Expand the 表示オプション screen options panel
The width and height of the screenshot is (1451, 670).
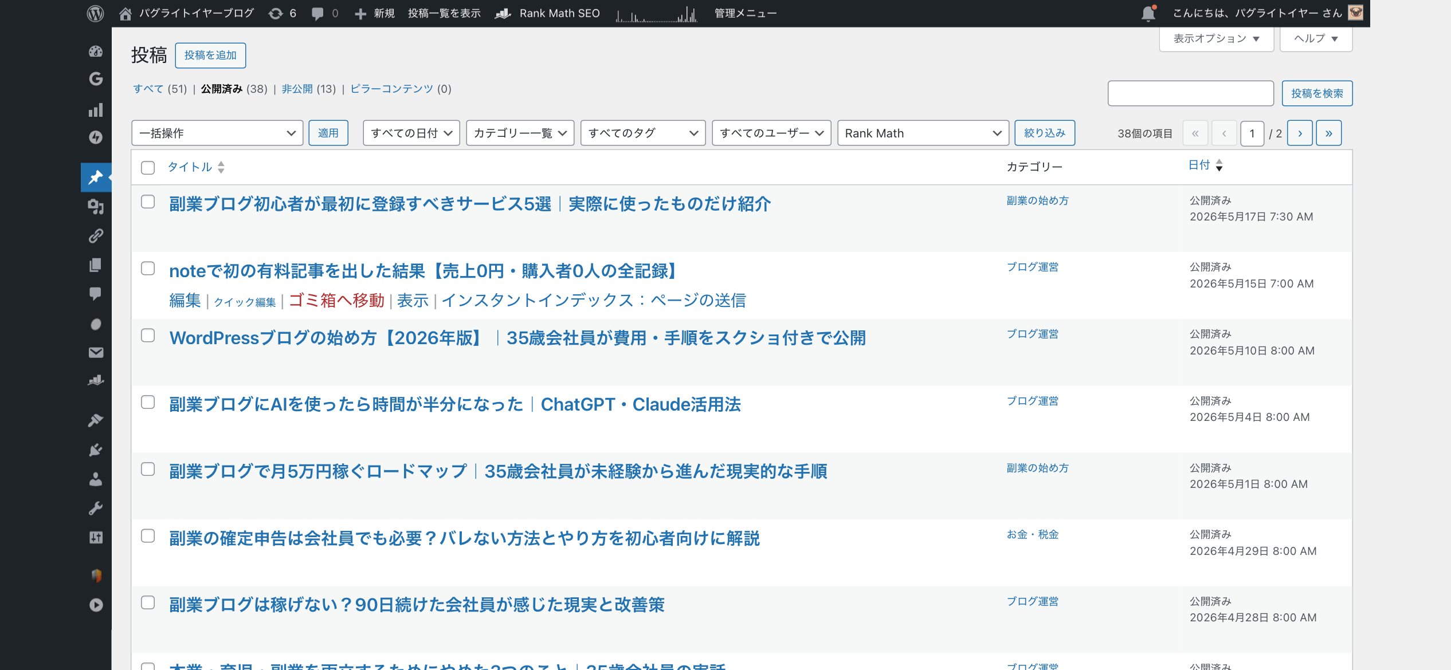[1216, 38]
